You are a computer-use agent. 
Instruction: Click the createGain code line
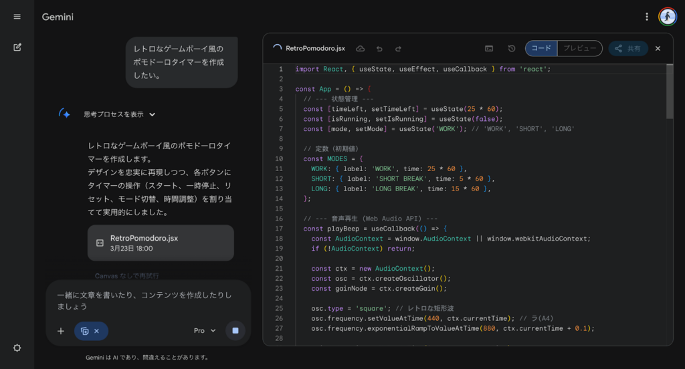[x=379, y=289]
